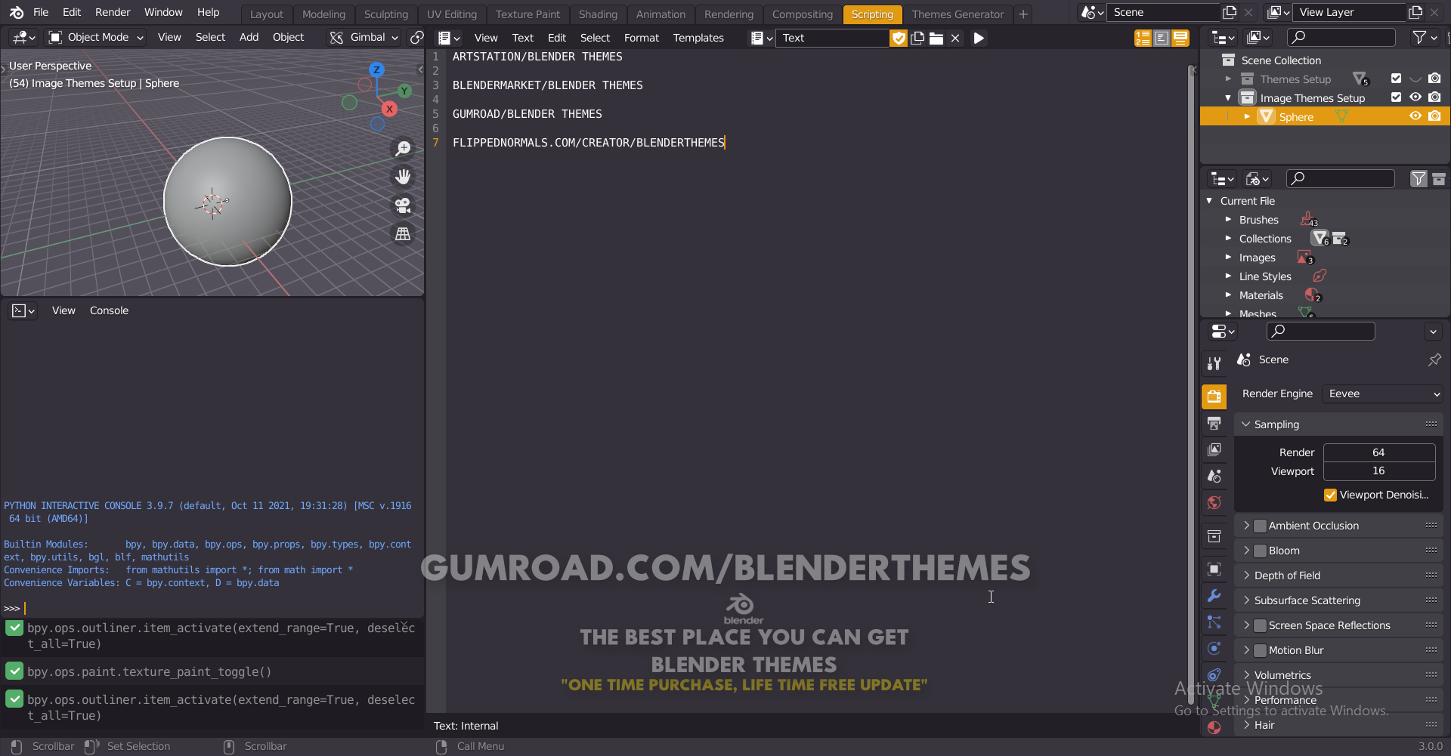Open Gimbal orientation dropdown
Image resolution: width=1451 pixels, height=756 pixels.
click(x=364, y=37)
